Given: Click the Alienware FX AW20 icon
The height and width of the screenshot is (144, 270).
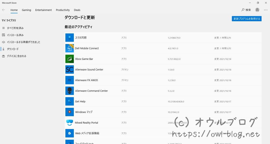Looking at the screenshot, I should (70, 80).
